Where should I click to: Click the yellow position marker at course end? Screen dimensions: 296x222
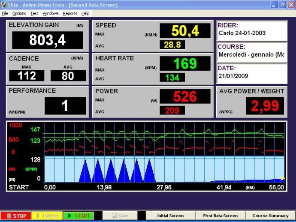click(x=282, y=178)
